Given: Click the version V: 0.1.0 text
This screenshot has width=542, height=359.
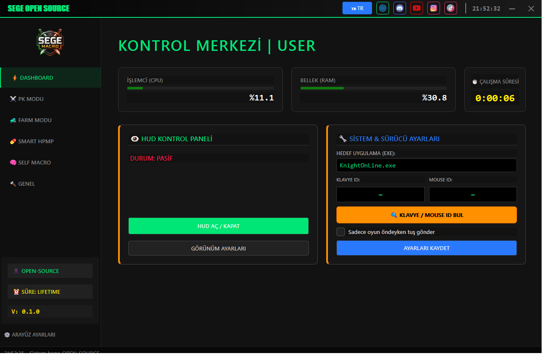Looking at the screenshot, I should coord(25,312).
